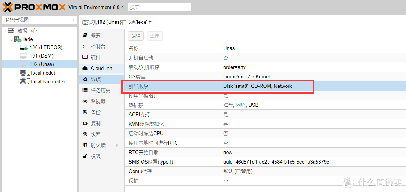Click the 防火墙 shield icon

coord(85,145)
